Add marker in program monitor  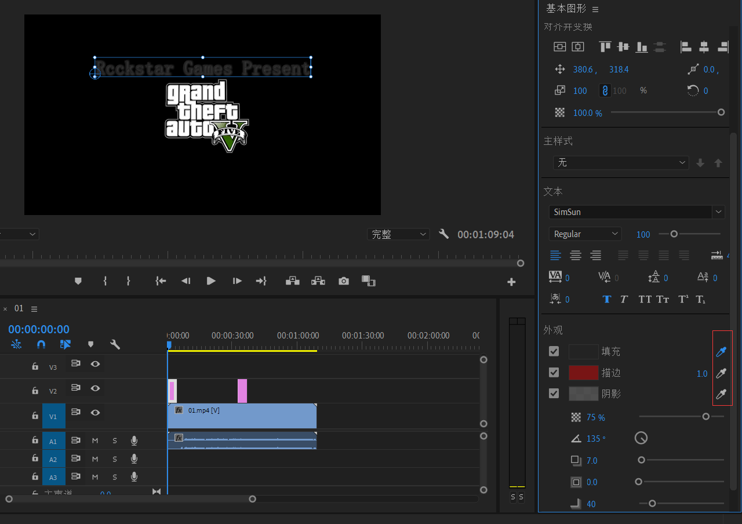tap(78, 281)
